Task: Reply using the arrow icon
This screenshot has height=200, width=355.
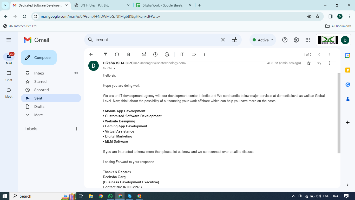Action: [x=319, y=63]
